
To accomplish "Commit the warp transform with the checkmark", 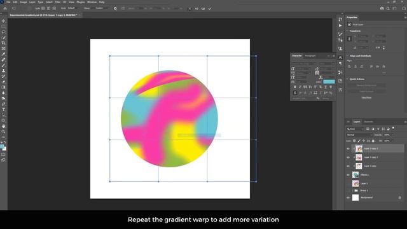I will coord(210,8).
